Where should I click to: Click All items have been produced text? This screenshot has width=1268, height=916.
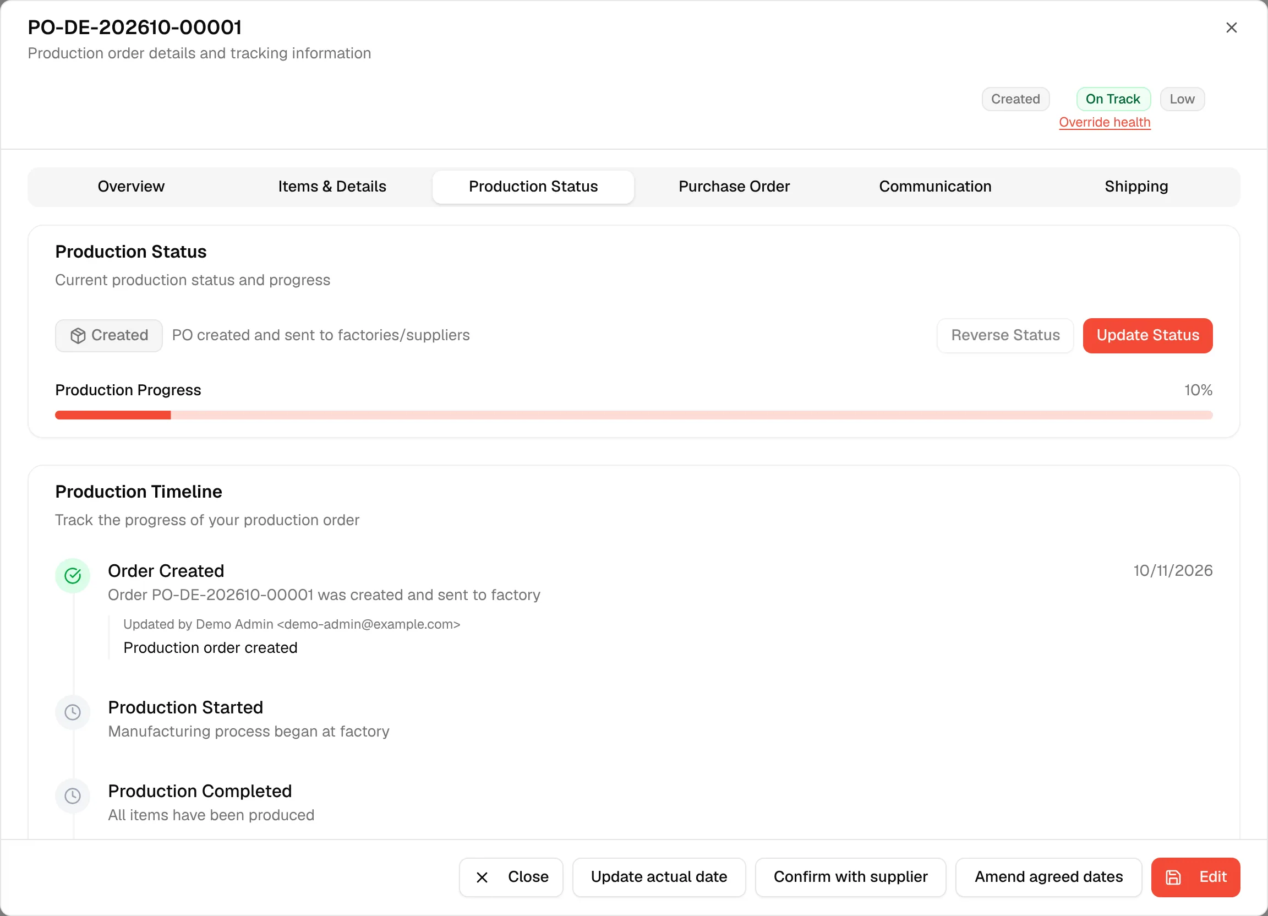(211, 815)
